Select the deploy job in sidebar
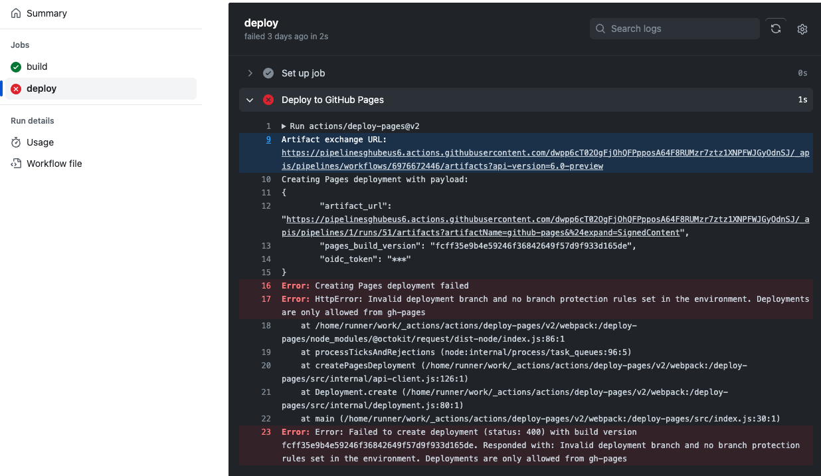Image resolution: width=821 pixels, height=476 pixels. tap(41, 89)
